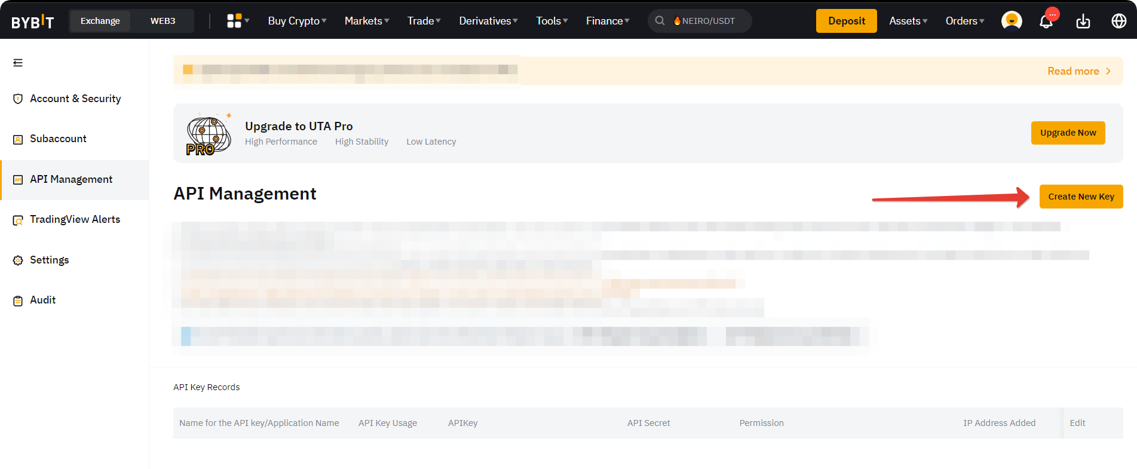Click the API Management sidebar icon
The width and height of the screenshot is (1137, 469).
point(18,180)
